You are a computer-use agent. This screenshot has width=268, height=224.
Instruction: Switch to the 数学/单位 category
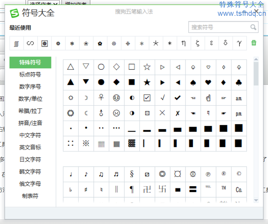[x=30, y=99]
